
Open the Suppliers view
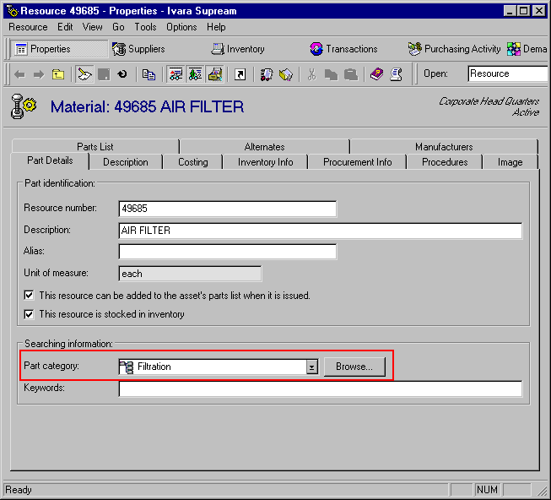click(x=138, y=49)
